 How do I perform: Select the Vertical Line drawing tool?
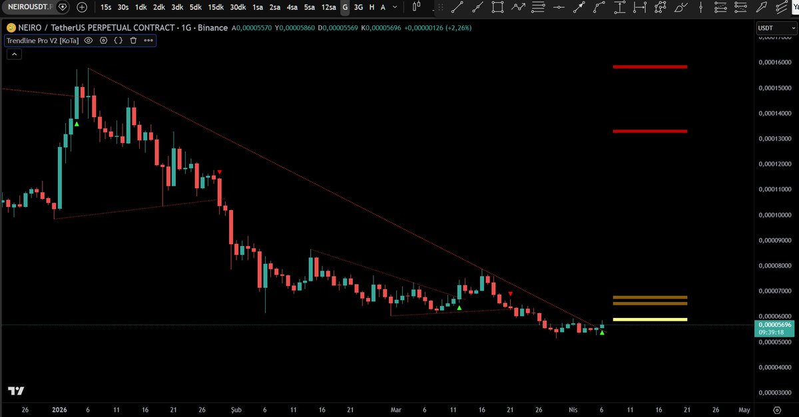click(x=700, y=7)
